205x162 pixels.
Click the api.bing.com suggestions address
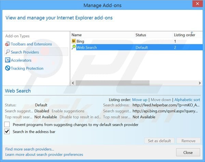(165, 111)
